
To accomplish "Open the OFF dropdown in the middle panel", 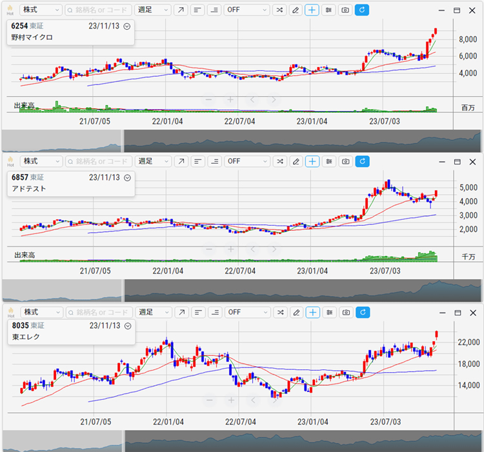I will [247, 161].
